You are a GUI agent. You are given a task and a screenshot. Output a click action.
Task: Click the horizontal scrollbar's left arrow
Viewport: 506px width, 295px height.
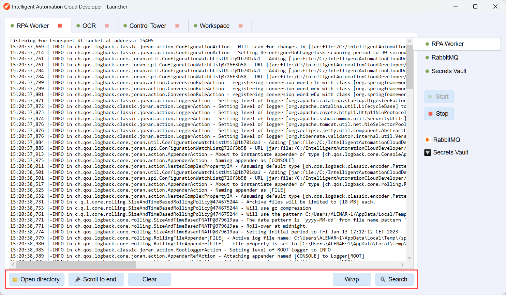coord(13,265)
